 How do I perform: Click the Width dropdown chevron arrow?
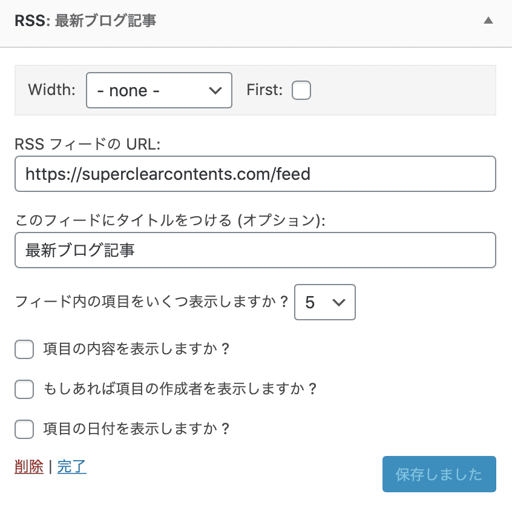pos(215,90)
